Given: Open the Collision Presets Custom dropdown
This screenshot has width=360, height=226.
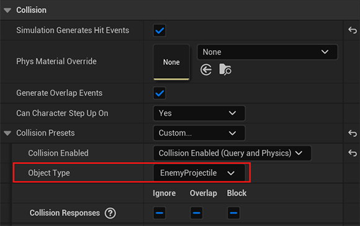Looking at the screenshot, I should 199,133.
